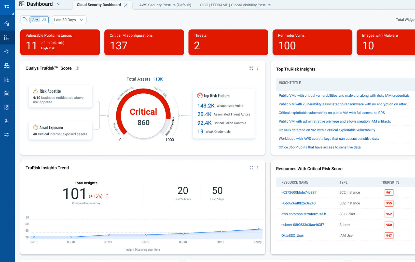This screenshot has width=415, height=262.
Task: Close the Cloud Security Dashboard tab
Action: coord(126,5)
